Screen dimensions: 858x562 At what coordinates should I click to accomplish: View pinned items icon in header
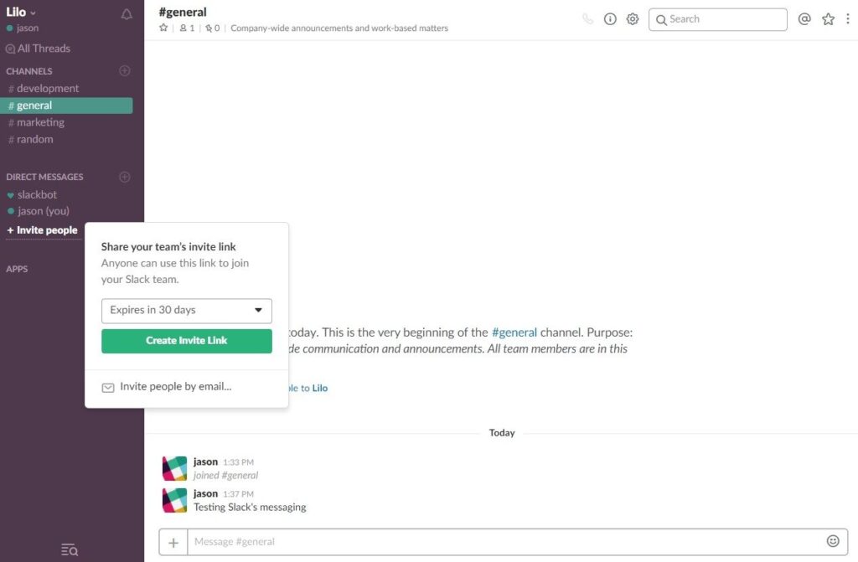212,28
